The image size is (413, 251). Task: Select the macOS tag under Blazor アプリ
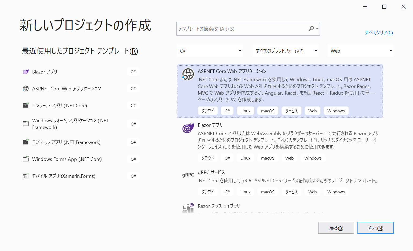tap(268, 158)
